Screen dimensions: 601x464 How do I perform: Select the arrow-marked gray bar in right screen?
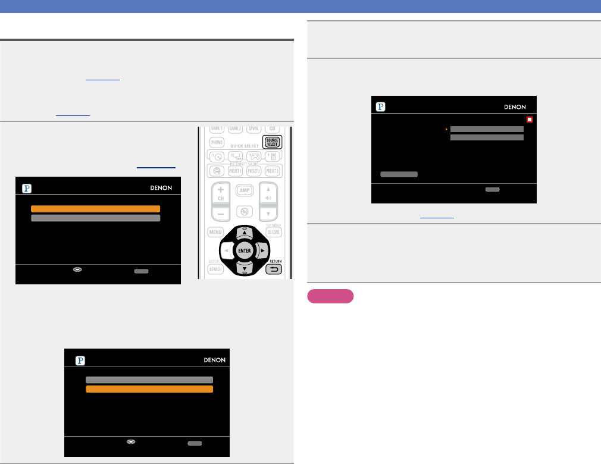tap(487, 129)
